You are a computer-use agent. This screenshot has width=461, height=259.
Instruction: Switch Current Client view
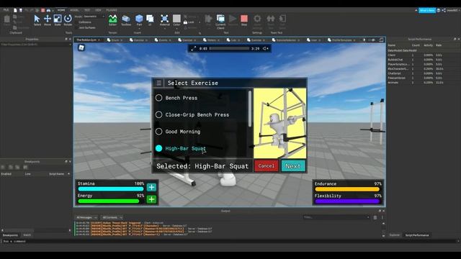[220, 22]
